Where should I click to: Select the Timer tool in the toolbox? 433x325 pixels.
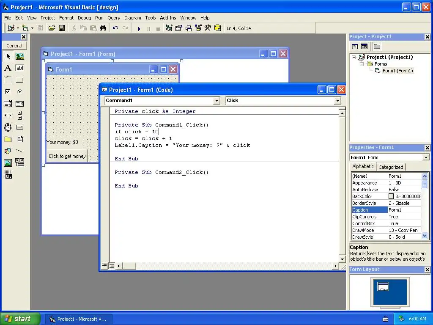[8, 127]
